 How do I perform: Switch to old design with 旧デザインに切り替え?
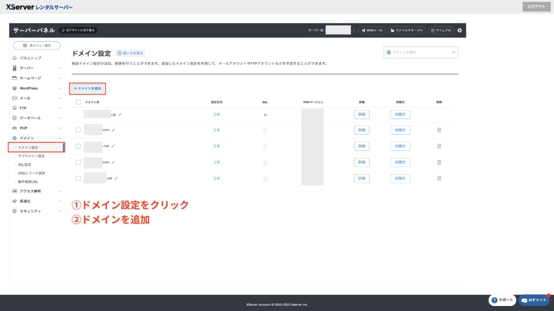tap(78, 30)
